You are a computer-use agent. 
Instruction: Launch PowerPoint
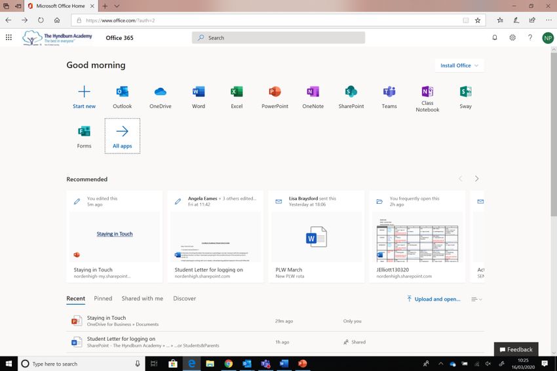(x=275, y=97)
